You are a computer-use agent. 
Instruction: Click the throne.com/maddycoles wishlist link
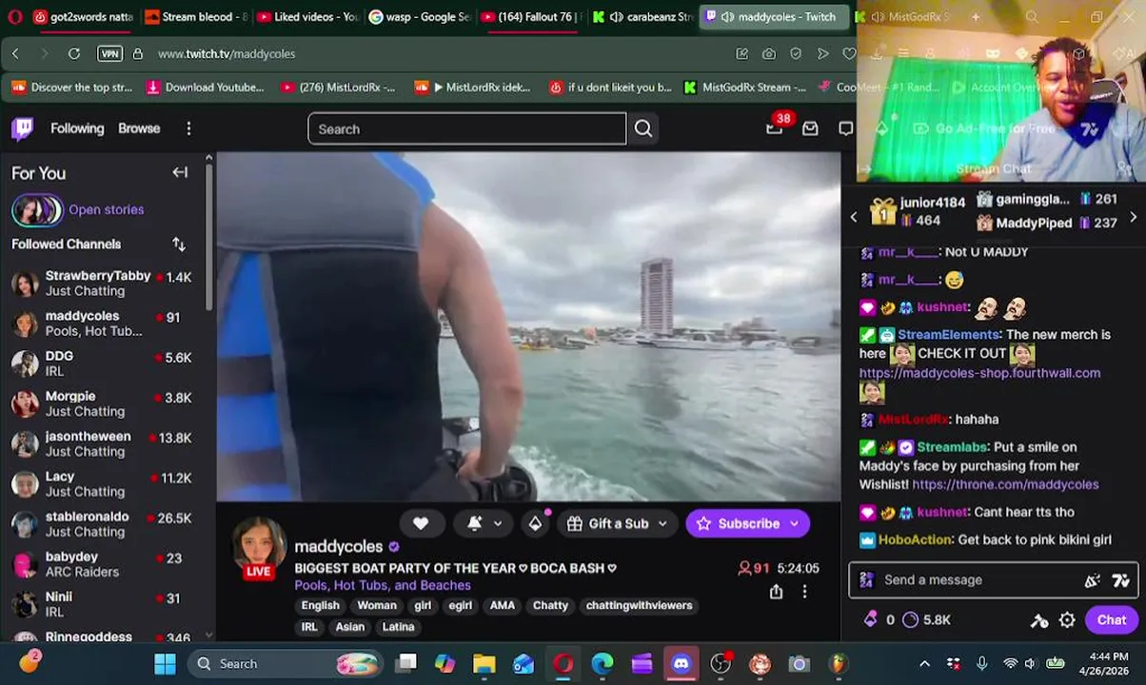tap(1005, 484)
